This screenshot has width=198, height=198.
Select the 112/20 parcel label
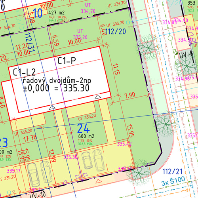[116, 32]
